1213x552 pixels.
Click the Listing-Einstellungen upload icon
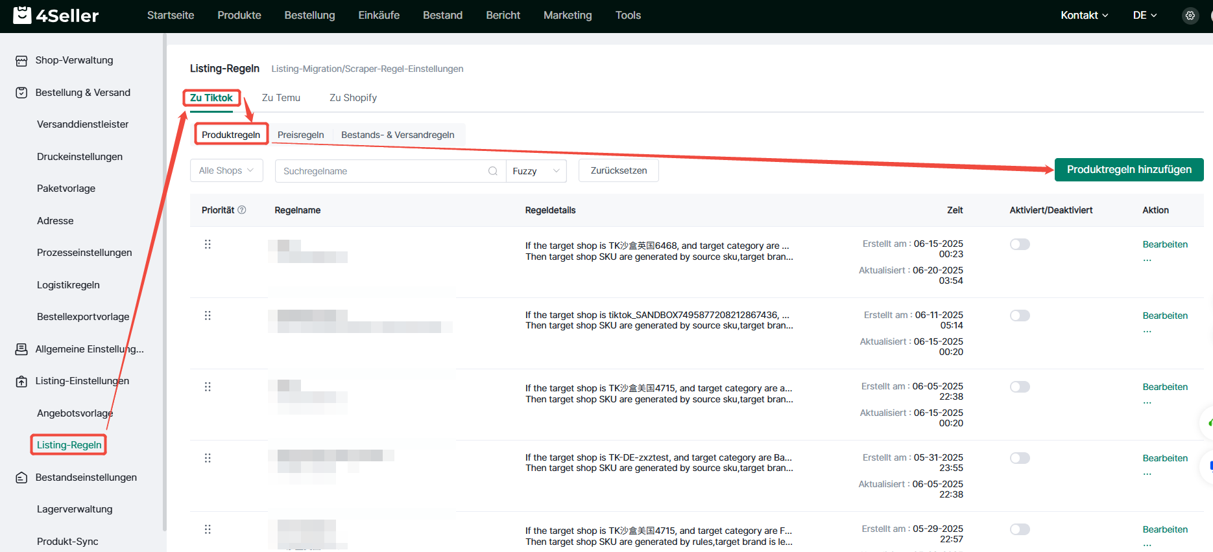coord(21,381)
